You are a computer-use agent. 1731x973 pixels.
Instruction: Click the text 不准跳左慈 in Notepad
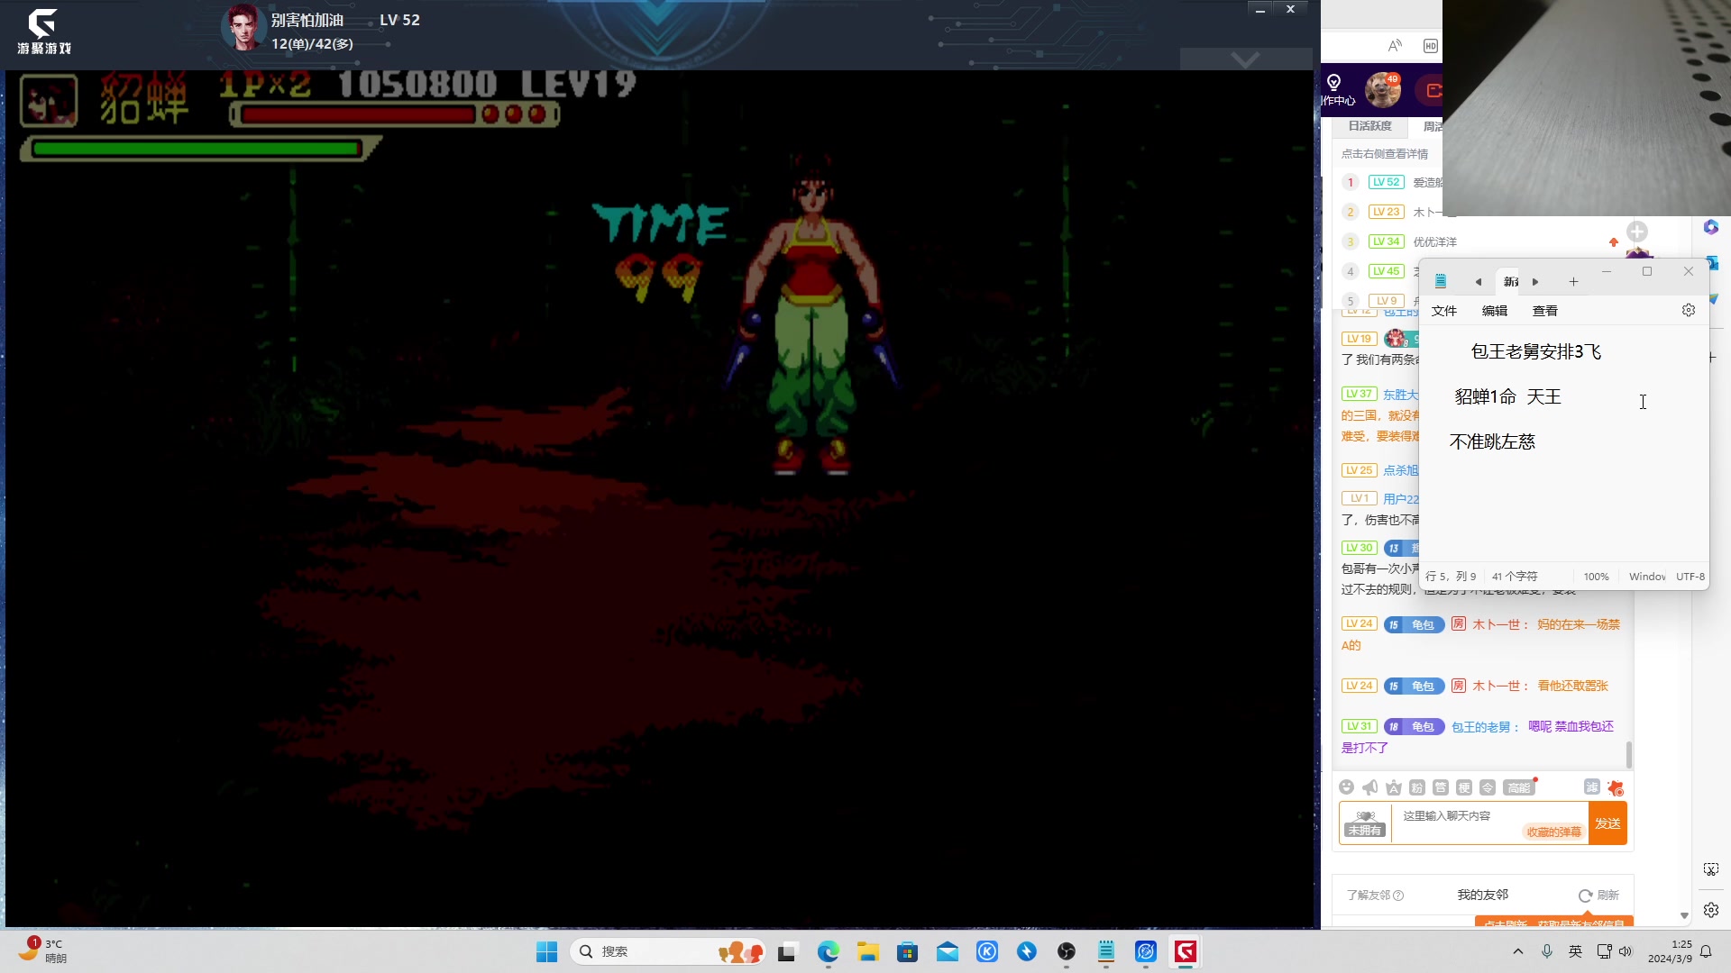pyautogui.click(x=1492, y=441)
